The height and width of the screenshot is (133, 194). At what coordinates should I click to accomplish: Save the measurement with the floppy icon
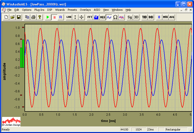point(18,17)
